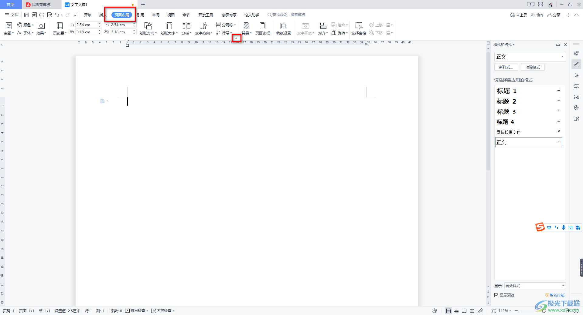The image size is (583, 315).
Task: Click the 纸张方向 paper orientation icon
Action: pos(148,26)
